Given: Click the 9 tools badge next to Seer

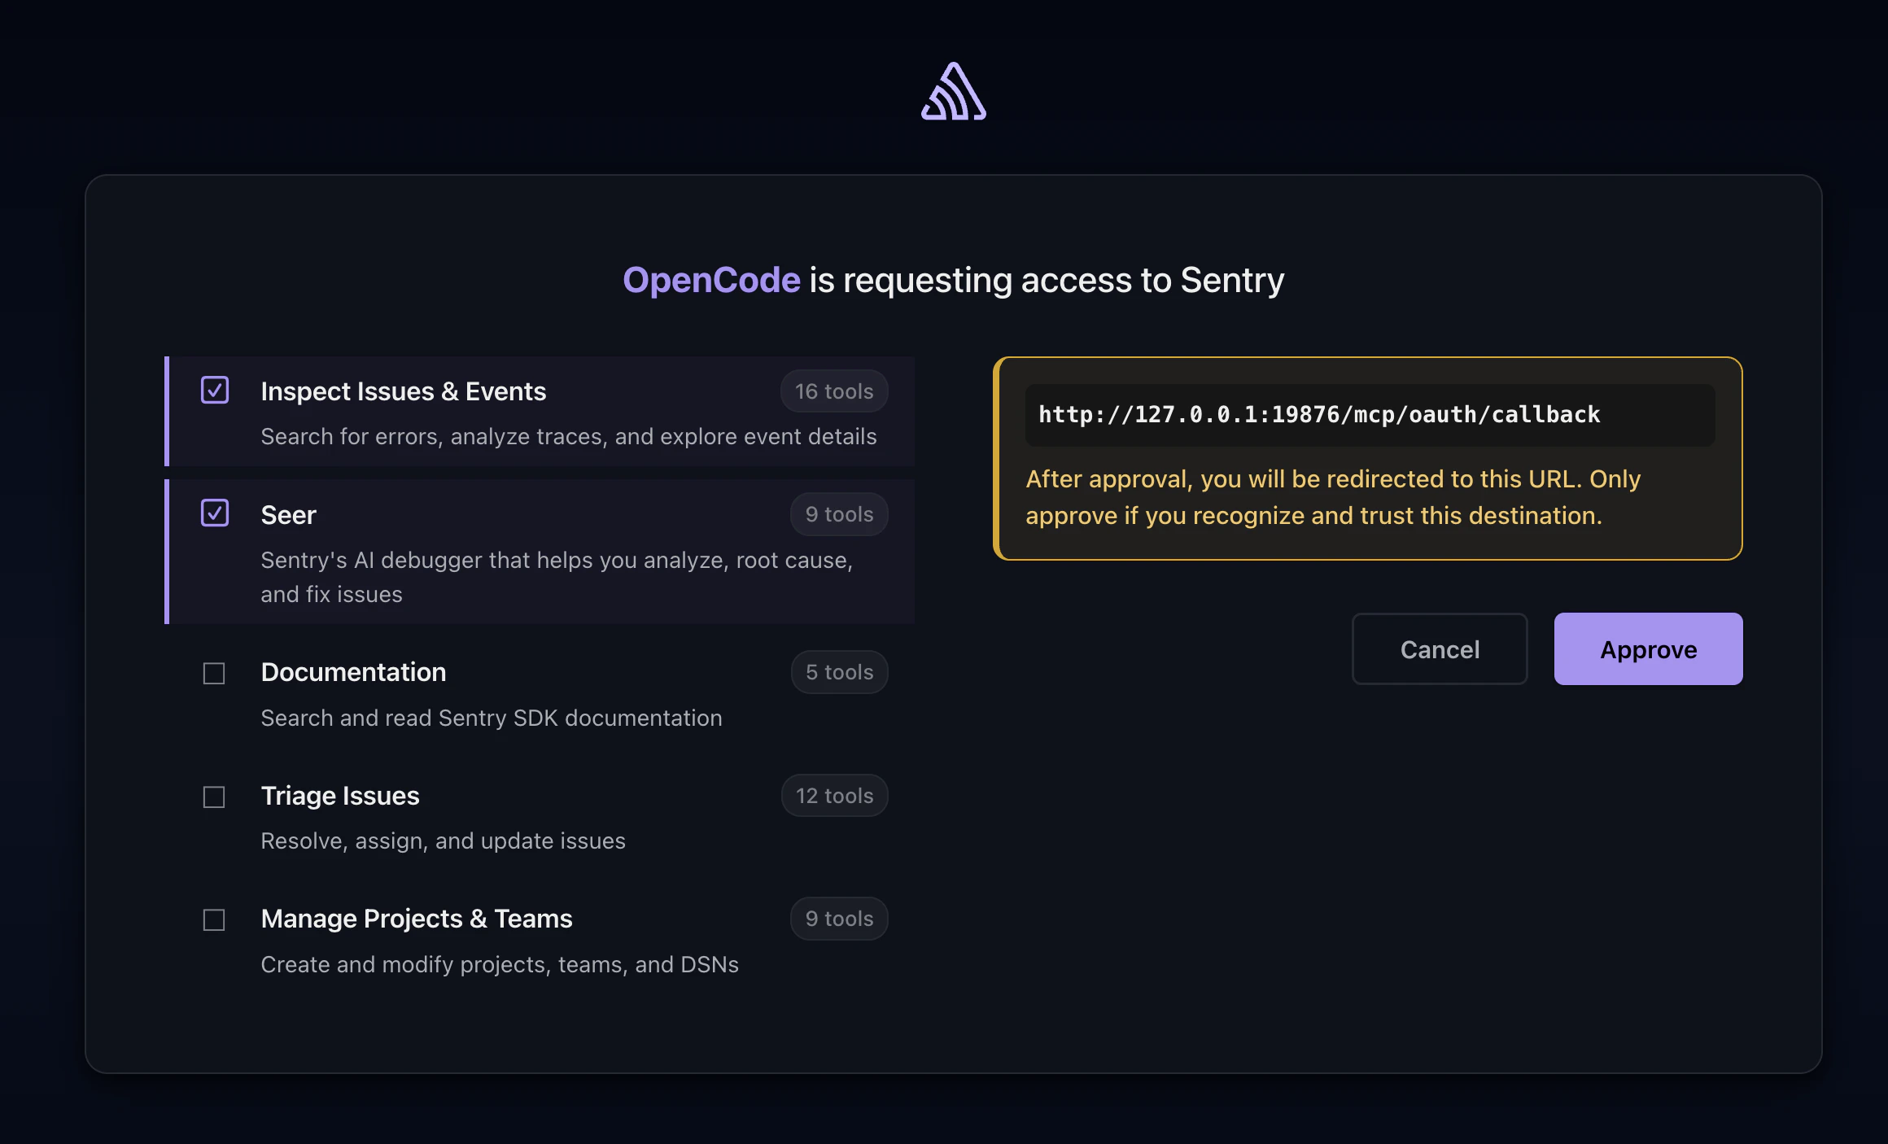Looking at the screenshot, I should [839, 513].
